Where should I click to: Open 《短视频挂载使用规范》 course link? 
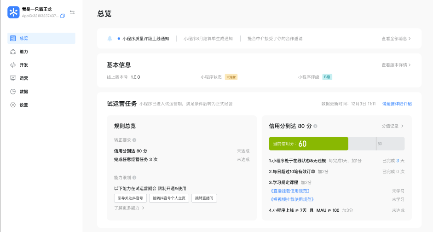coord(292,199)
